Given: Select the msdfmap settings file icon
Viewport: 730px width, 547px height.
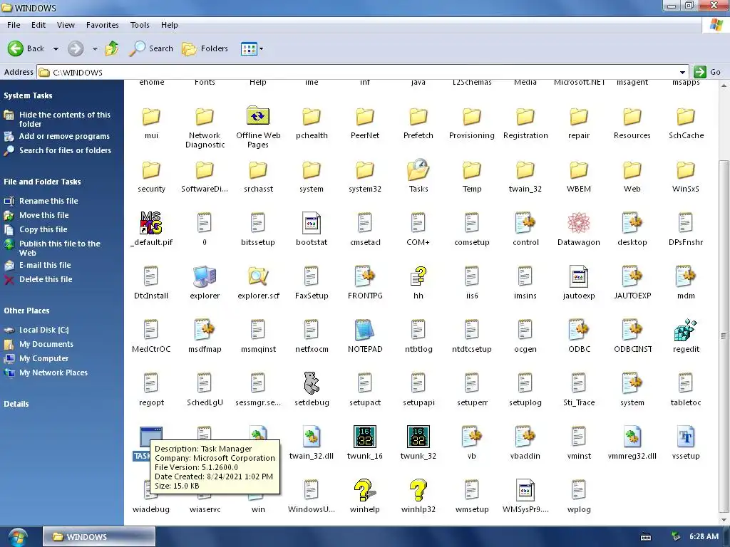Looking at the screenshot, I should click(x=205, y=330).
